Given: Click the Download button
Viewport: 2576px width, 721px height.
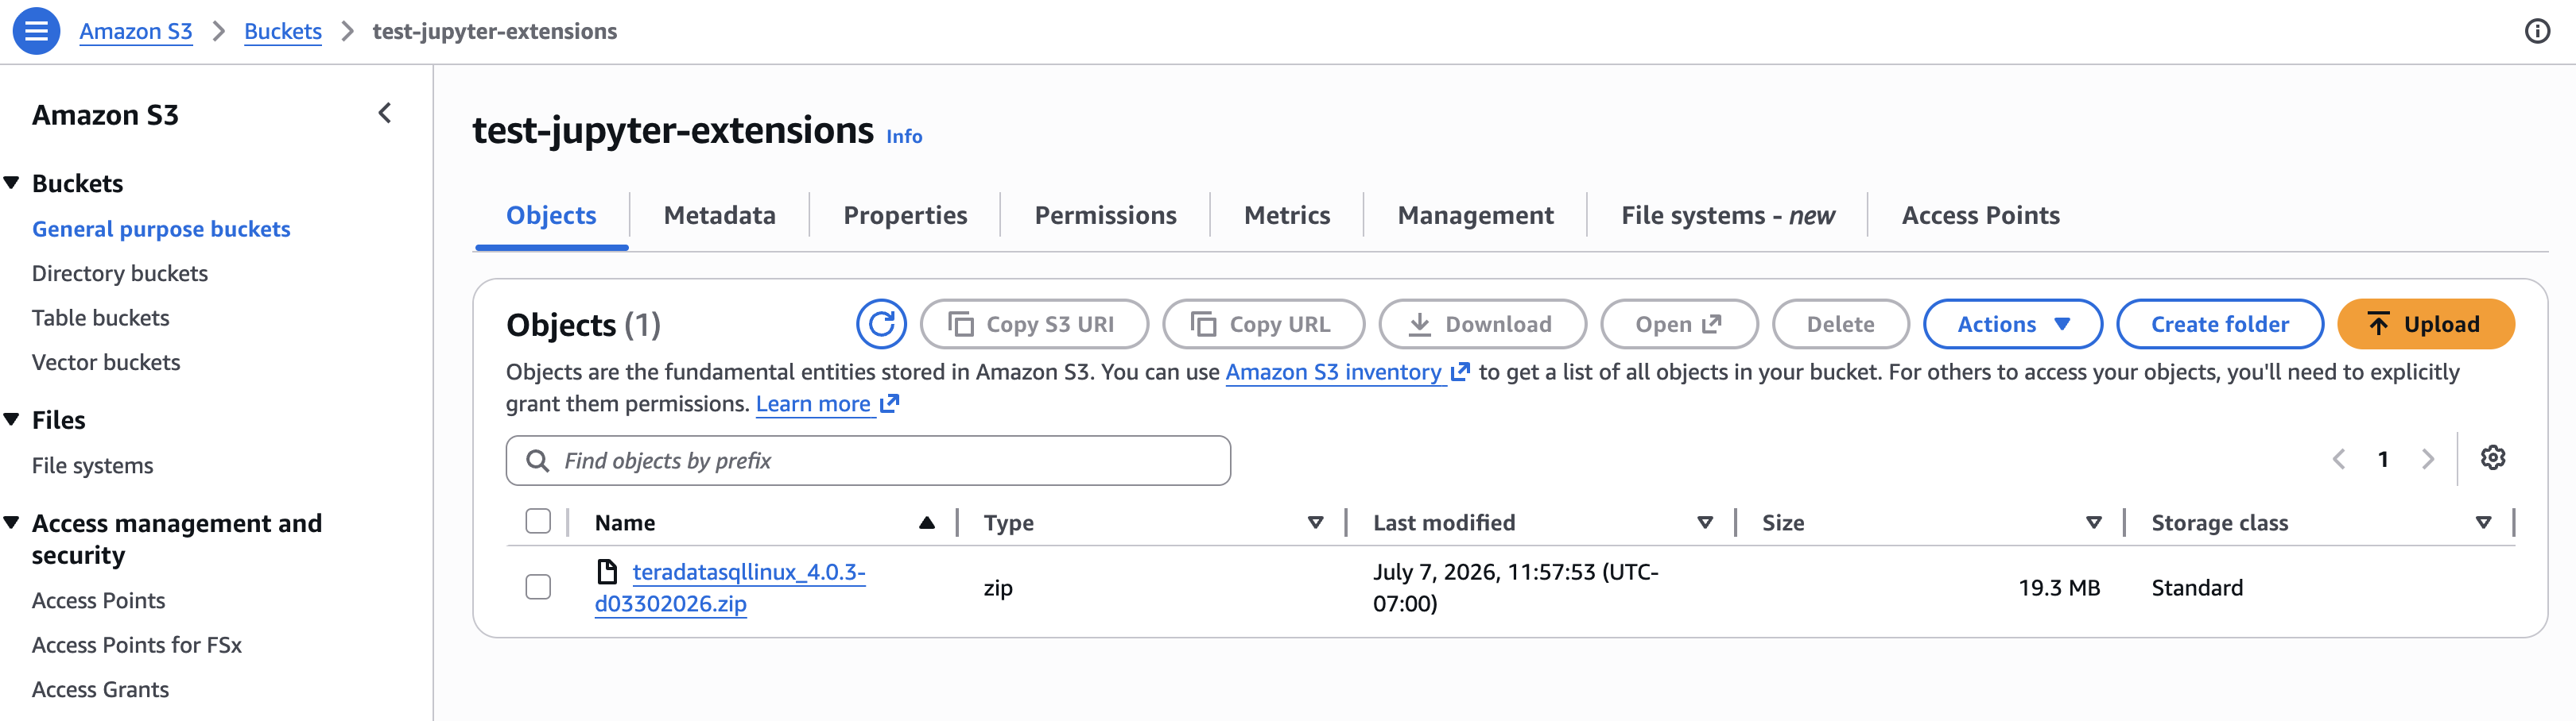Looking at the screenshot, I should click(1482, 323).
